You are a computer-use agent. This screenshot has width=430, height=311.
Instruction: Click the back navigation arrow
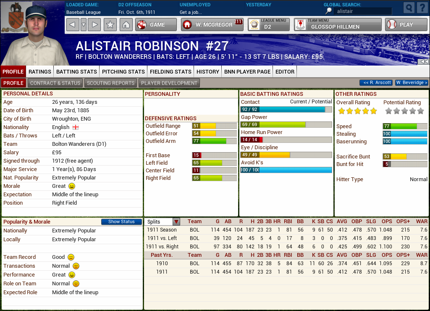pyautogui.click(x=72, y=24)
